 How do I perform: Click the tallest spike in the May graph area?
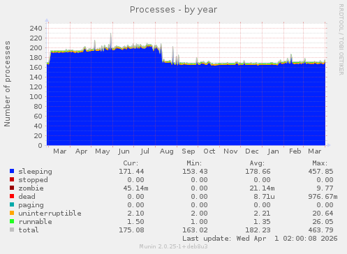click(111, 40)
